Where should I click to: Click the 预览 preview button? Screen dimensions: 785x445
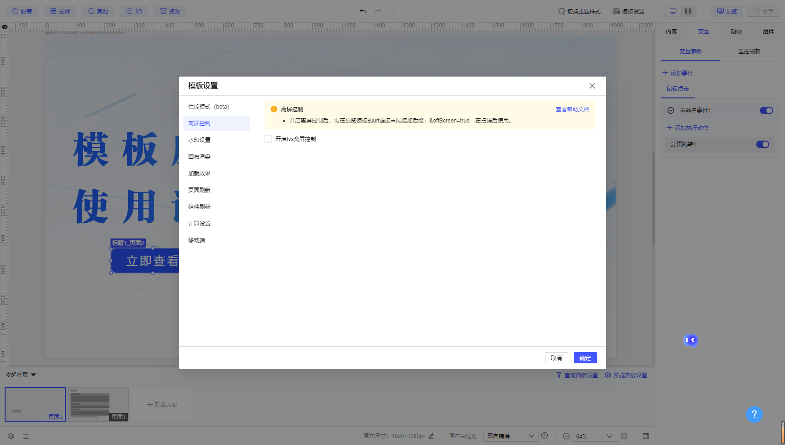coord(727,11)
